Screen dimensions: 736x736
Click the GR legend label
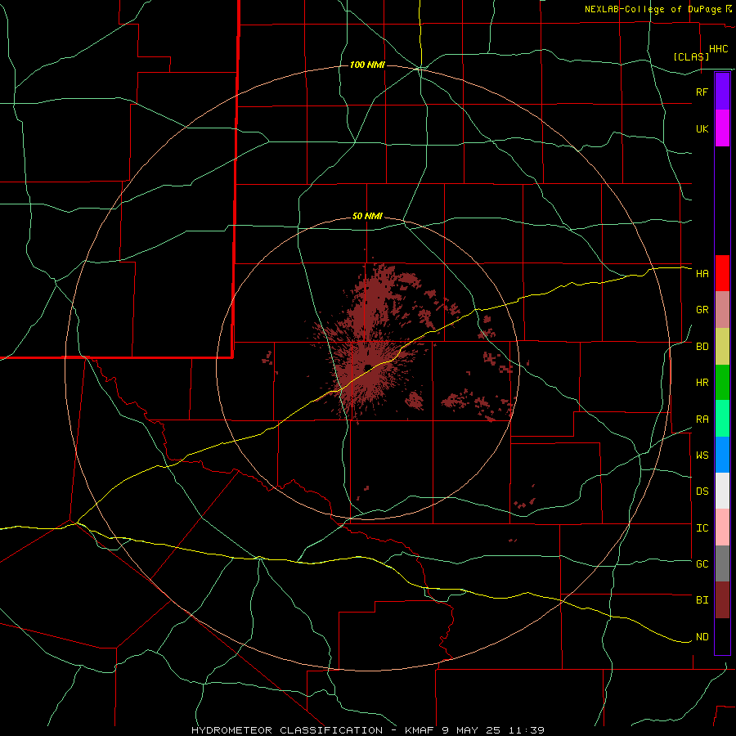(x=702, y=310)
